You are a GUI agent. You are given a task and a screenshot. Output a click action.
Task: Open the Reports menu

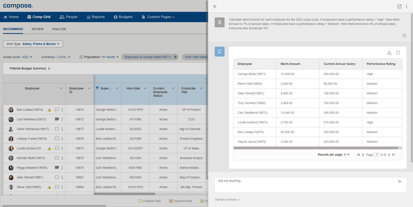coord(96,17)
